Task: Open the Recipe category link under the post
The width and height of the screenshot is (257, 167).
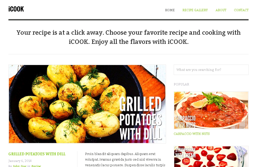Action: click(36, 166)
